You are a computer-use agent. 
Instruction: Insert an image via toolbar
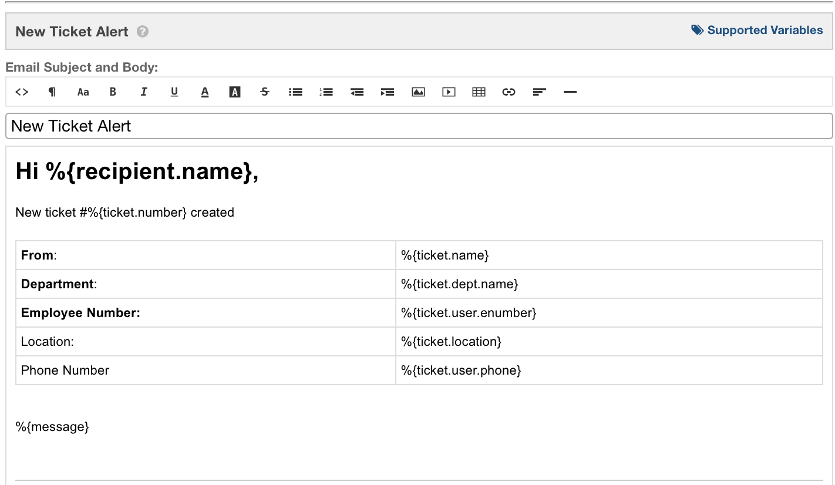pyautogui.click(x=418, y=92)
